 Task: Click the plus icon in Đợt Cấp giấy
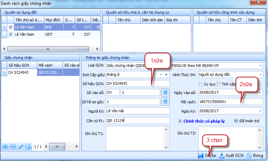[166, 74]
